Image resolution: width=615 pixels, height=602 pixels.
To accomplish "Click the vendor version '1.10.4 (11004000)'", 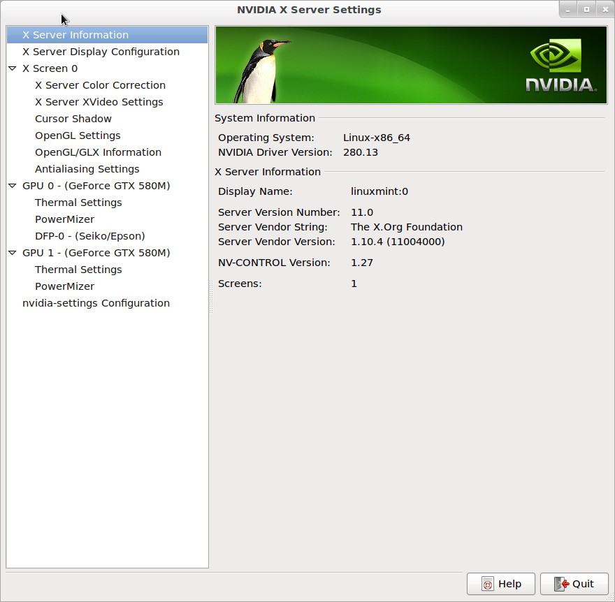I will pyautogui.click(x=398, y=242).
